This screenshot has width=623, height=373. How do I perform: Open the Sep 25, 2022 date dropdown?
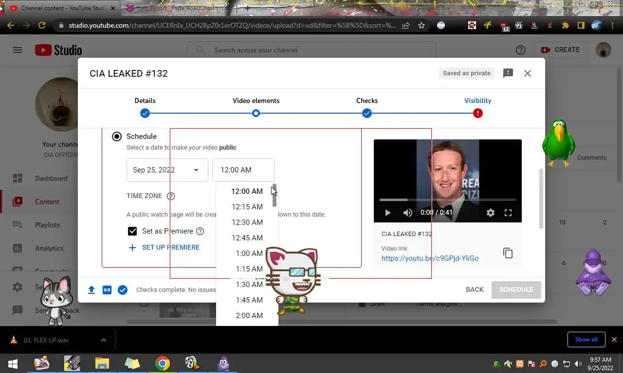[167, 170]
